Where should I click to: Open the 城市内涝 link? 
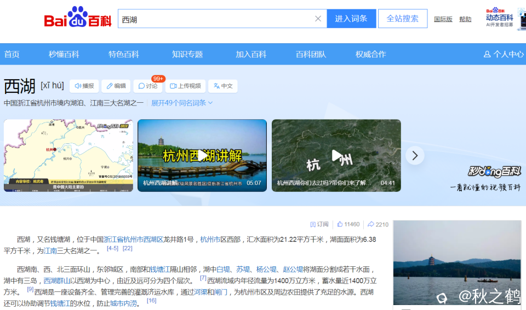click(123, 303)
